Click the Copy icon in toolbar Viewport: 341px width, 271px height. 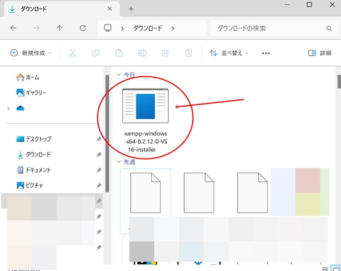pos(95,53)
